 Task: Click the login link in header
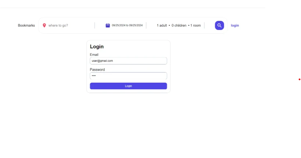coord(235,26)
